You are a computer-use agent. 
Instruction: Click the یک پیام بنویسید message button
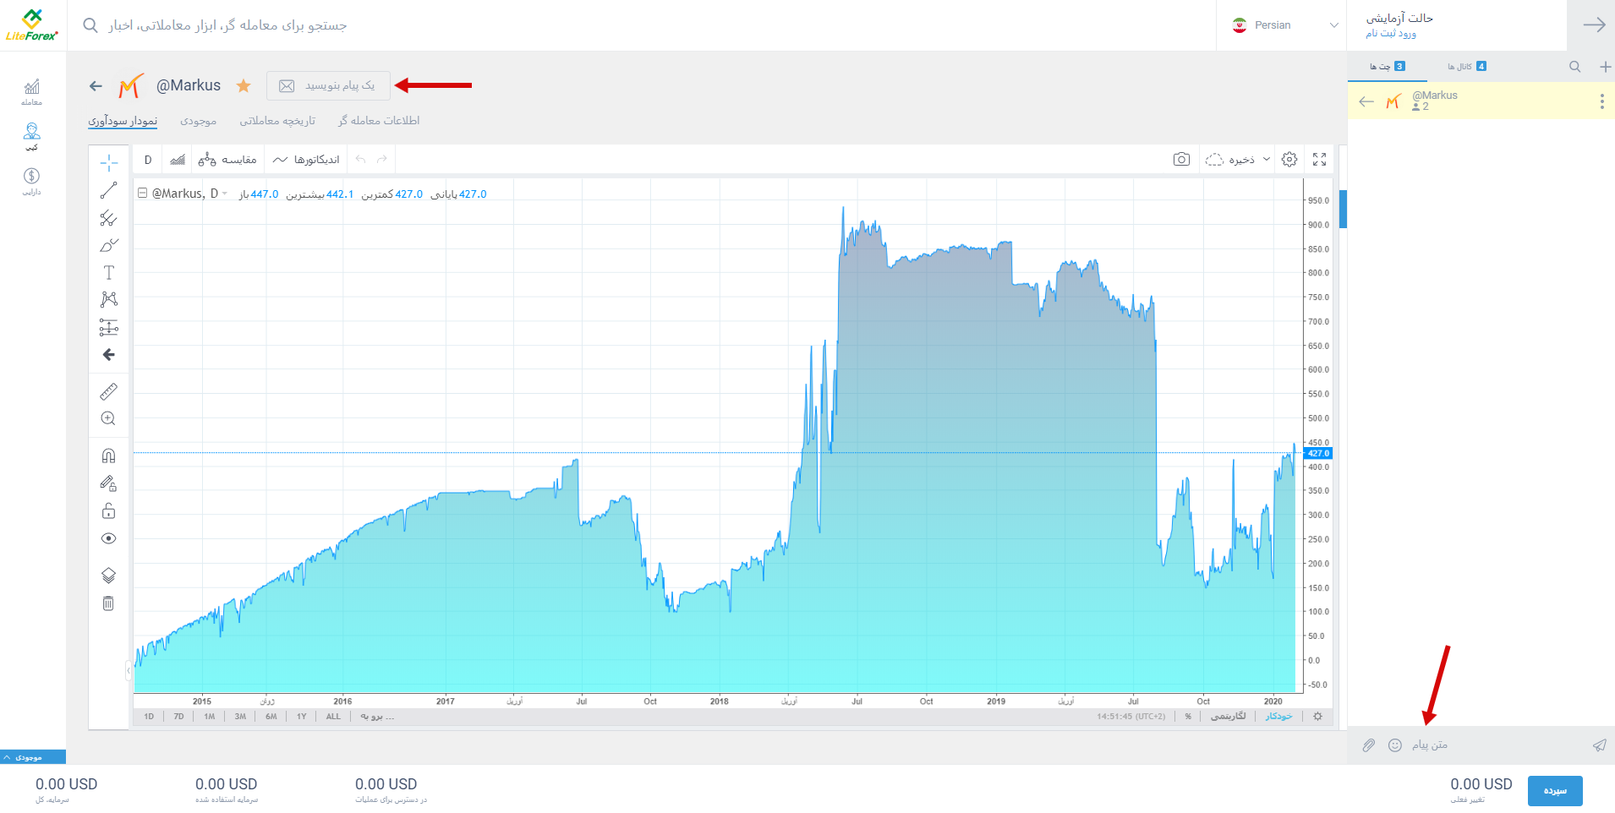tap(329, 85)
